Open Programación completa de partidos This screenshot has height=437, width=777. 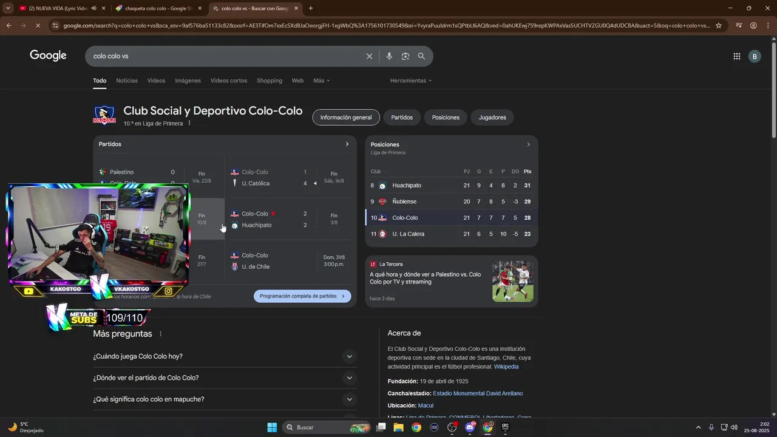point(302,296)
